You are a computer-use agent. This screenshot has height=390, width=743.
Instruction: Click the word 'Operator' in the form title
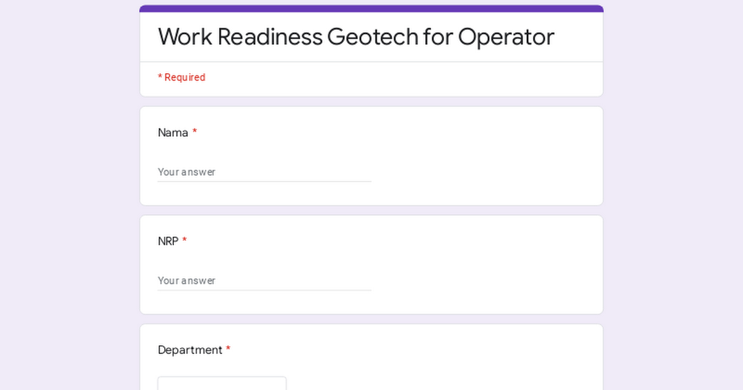click(506, 37)
